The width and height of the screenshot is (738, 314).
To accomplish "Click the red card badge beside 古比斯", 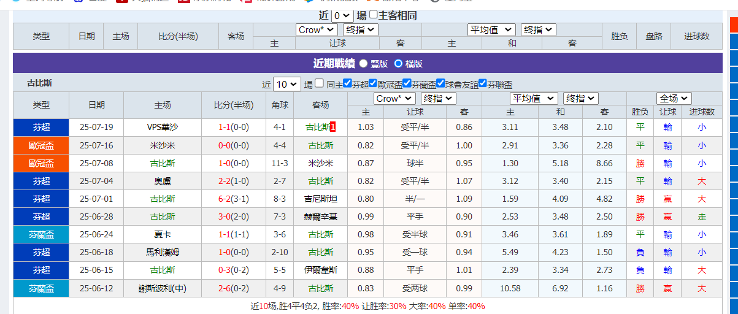I will point(332,127).
